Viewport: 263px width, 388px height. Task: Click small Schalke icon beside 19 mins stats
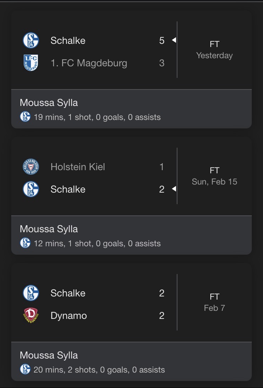pos(25,117)
